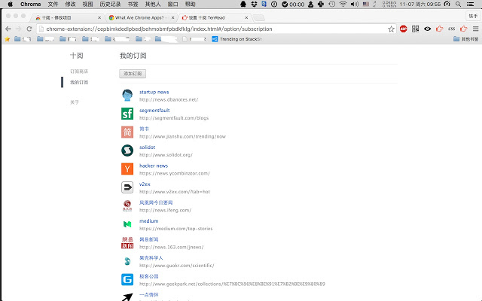Screen dimensions: 482x301
Task: Click the 凤凰网 red logo icon
Action: pyautogui.click(x=127, y=205)
